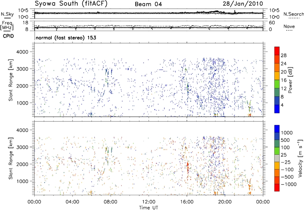Click the velocity panel 'Slant Range [km]' label
The height and width of the screenshot is (210, 304).
[11, 158]
